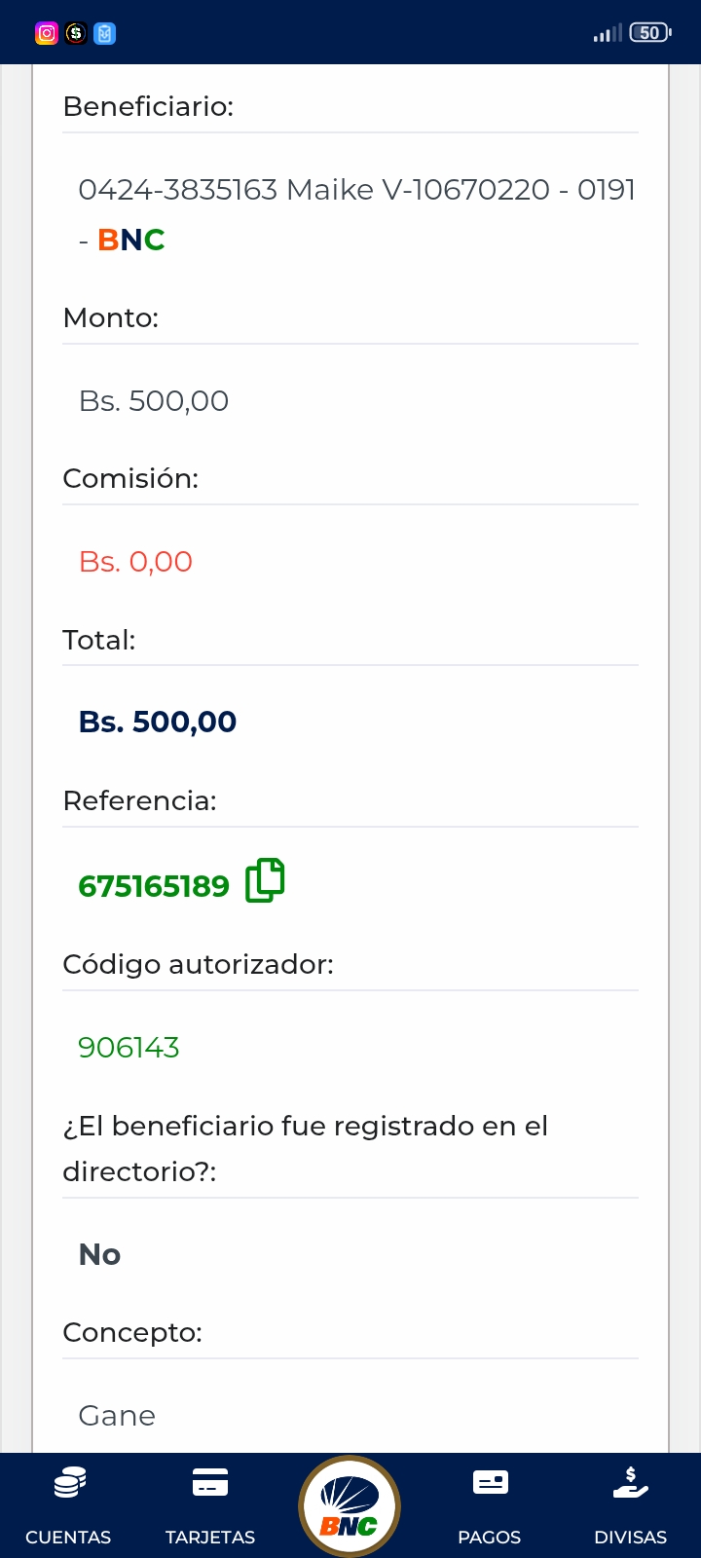Tap the concept text Gane
This screenshot has height=1558, width=701.
click(x=117, y=1416)
